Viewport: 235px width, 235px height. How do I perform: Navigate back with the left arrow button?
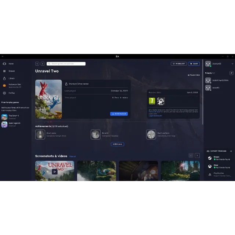point(37,64)
